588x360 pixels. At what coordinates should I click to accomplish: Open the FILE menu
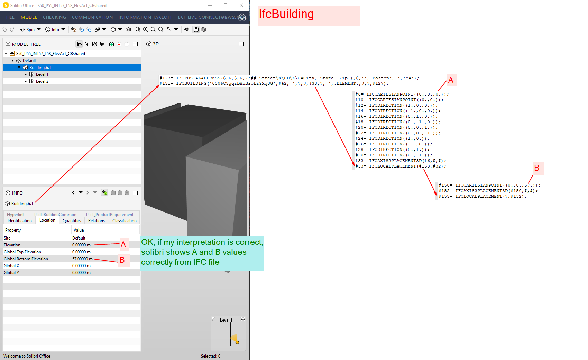10,17
